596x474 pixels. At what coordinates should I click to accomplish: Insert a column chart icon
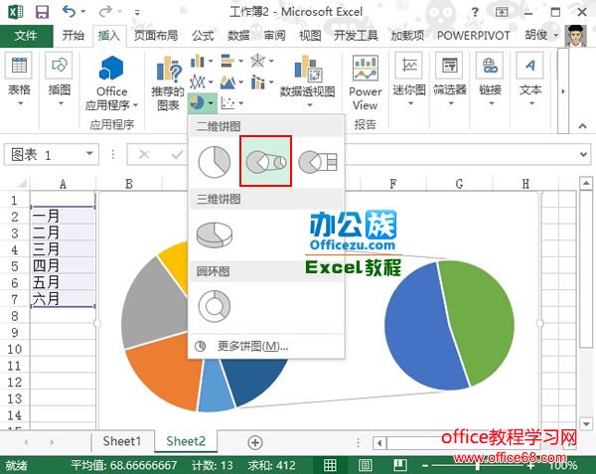(x=198, y=61)
